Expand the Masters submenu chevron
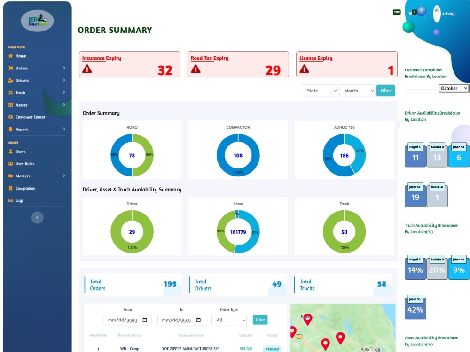 (x=64, y=176)
